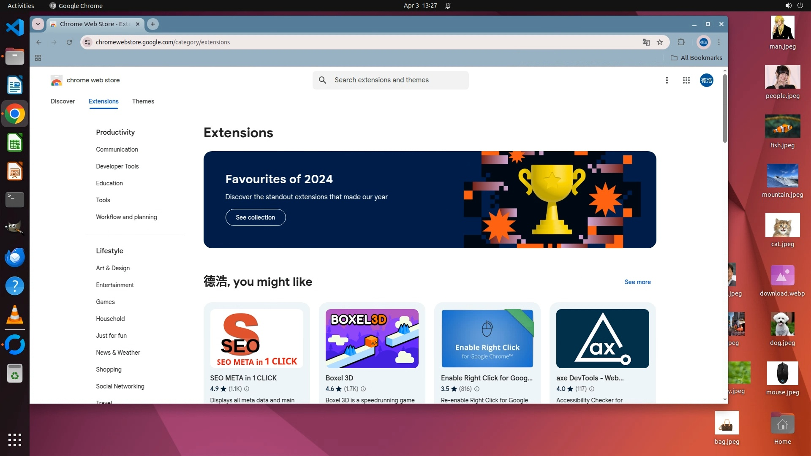
Task: Expand the tab search dropdown arrow
Action: point(38,24)
